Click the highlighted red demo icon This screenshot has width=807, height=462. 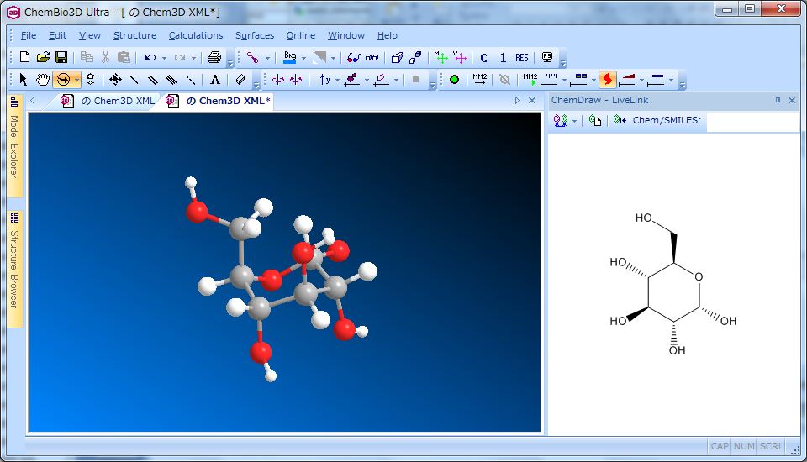[608, 79]
